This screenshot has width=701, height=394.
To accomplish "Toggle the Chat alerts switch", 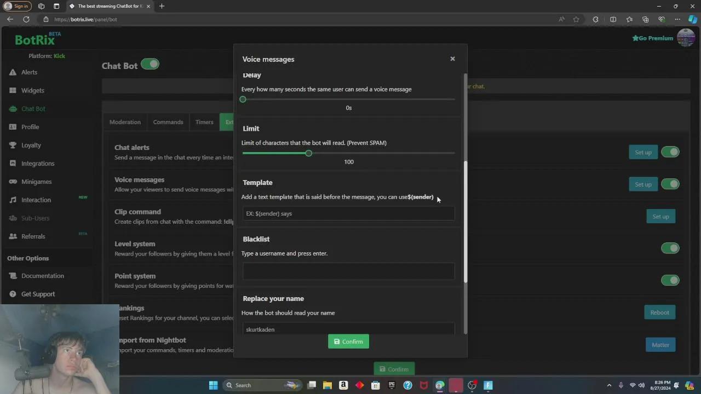I will pyautogui.click(x=670, y=152).
